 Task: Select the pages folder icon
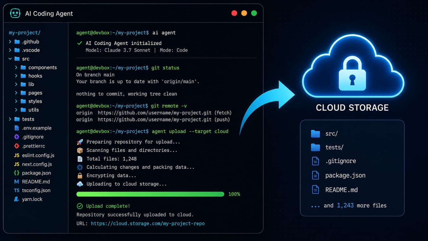click(x=23, y=93)
